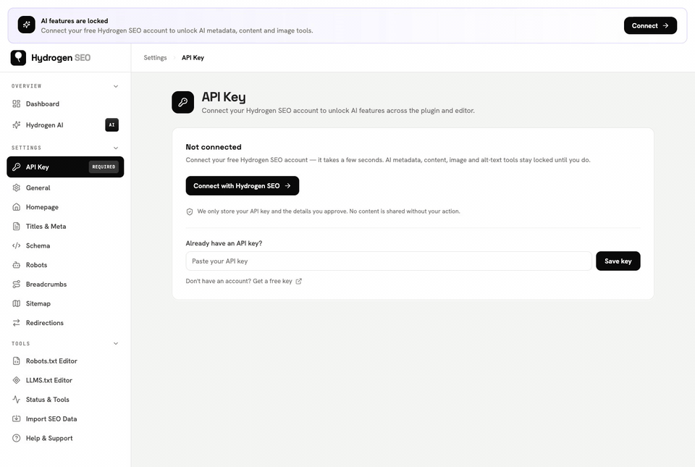The height and width of the screenshot is (467, 695).
Task: Click the API Key key icon in sidebar
Action: [17, 167]
